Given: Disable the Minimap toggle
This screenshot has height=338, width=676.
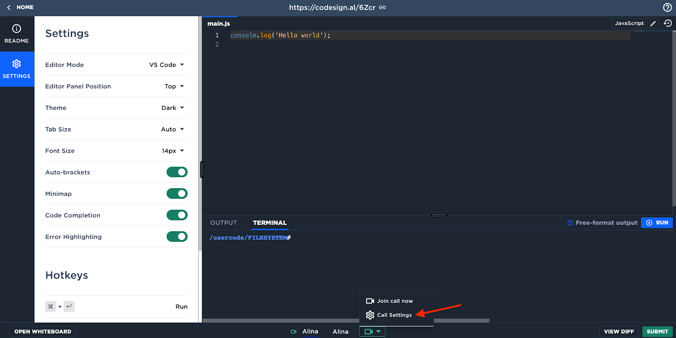Looking at the screenshot, I should [177, 194].
